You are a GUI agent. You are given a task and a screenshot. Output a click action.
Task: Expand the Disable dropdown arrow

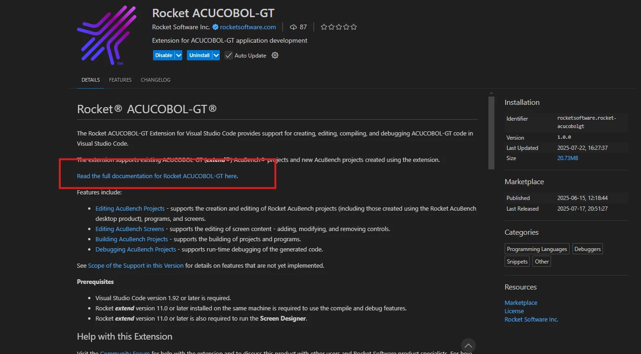click(x=179, y=55)
